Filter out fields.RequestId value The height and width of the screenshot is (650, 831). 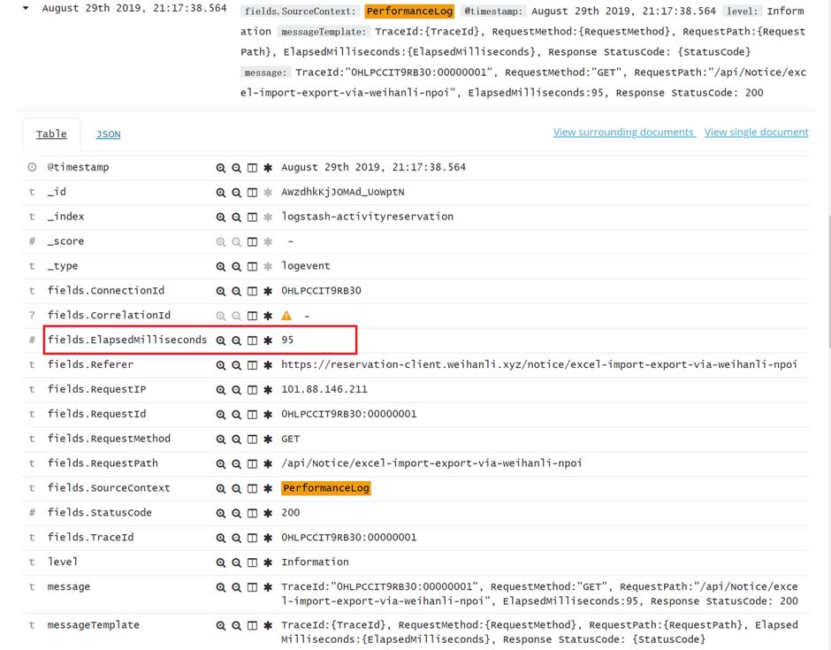click(x=236, y=415)
